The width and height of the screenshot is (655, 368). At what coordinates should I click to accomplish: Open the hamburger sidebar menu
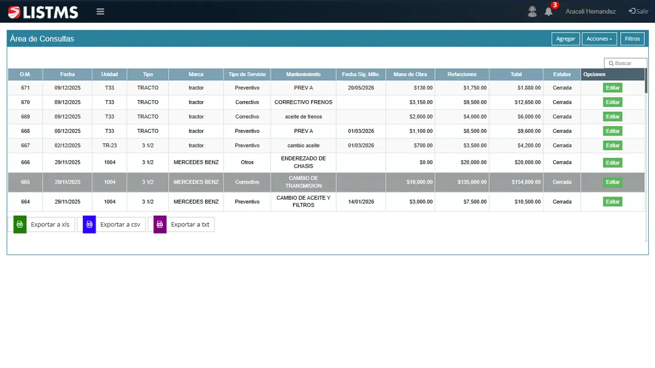tap(100, 12)
